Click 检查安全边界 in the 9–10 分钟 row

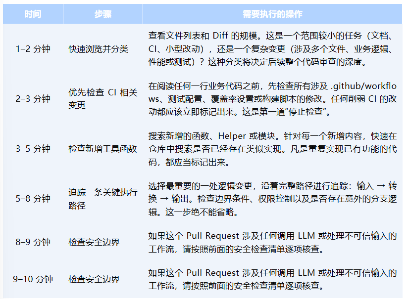pos(94,279)
